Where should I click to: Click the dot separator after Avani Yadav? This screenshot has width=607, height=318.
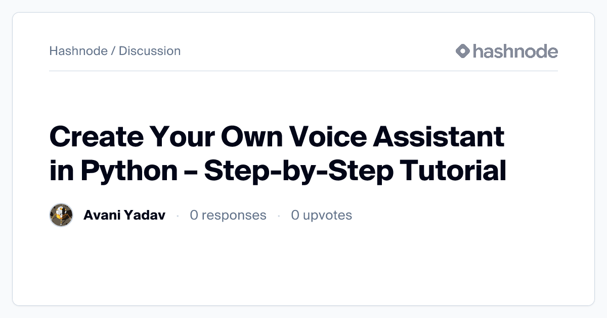pos(178,216)
